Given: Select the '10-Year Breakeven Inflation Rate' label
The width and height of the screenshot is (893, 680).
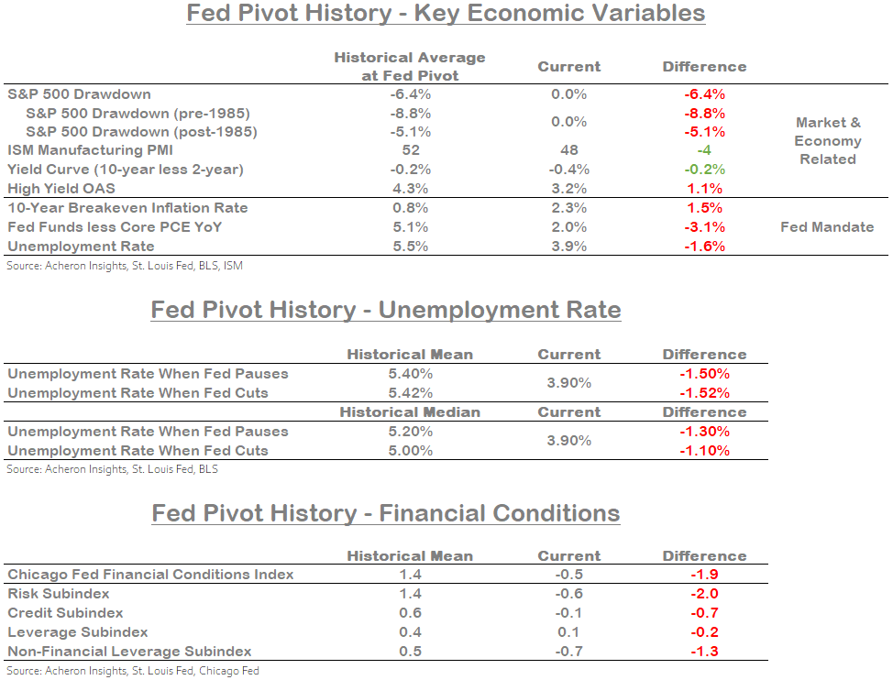Looking at the screenshot, I should click(115, 208).
